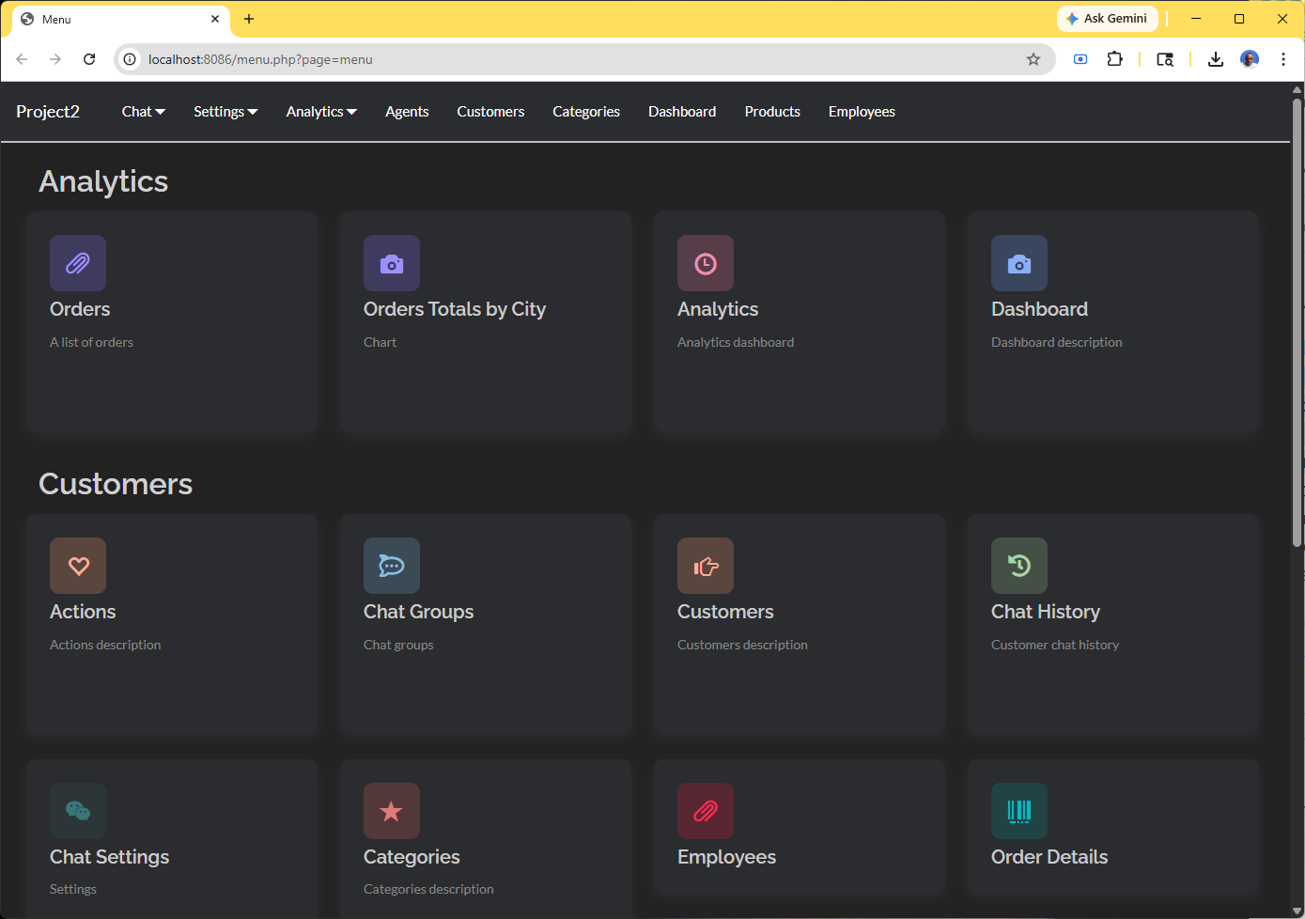1305x919 pixels.
Task: Click the heart icon on Actions card
Action: coord(78,566)
